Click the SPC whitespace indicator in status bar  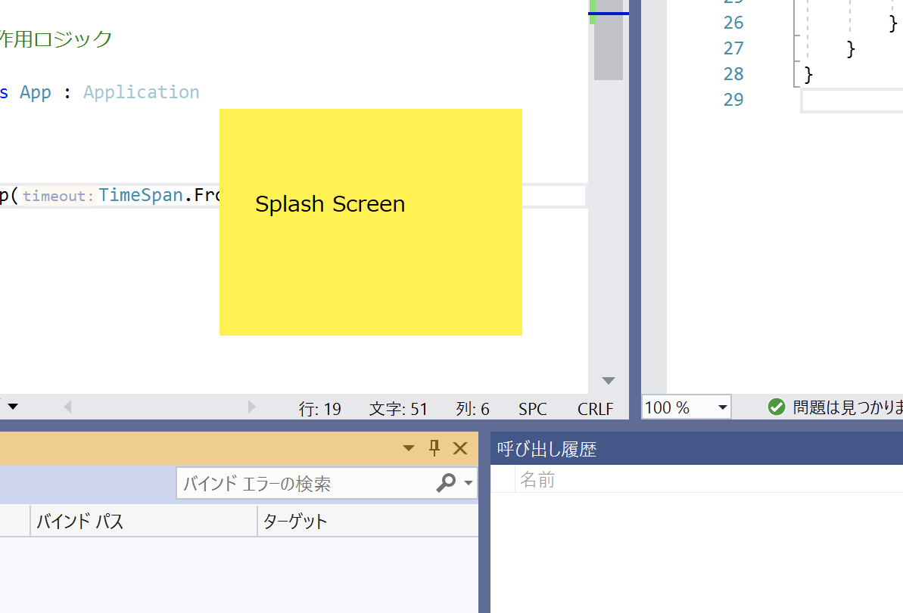pyautogui.click(x=532, y=408)
